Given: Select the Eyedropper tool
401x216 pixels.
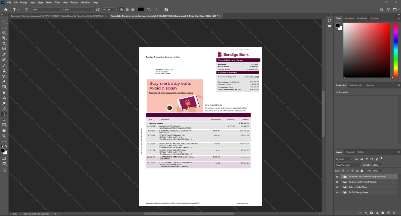Looking at the screenshot, I should pyautogui.click(x=4, y=55).
